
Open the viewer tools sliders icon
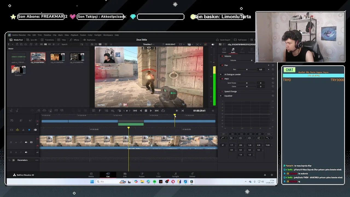tap(94, 111)
